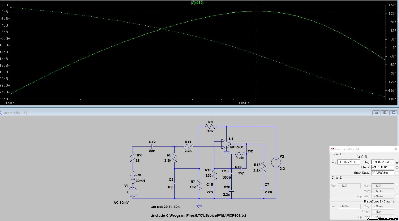Click the 100k value of R12
Viewport: 399px width, 221px height.
pos(241,158)
